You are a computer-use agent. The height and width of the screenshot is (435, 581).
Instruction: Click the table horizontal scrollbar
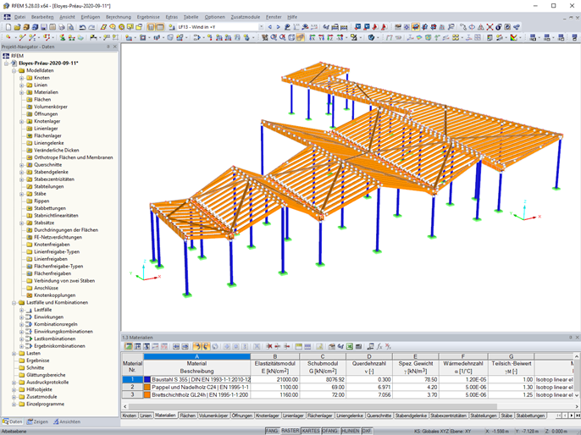[313, 406]
